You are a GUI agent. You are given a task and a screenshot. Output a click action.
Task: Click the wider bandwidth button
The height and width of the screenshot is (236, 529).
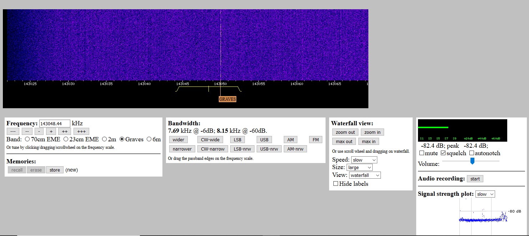click(178, 140)
